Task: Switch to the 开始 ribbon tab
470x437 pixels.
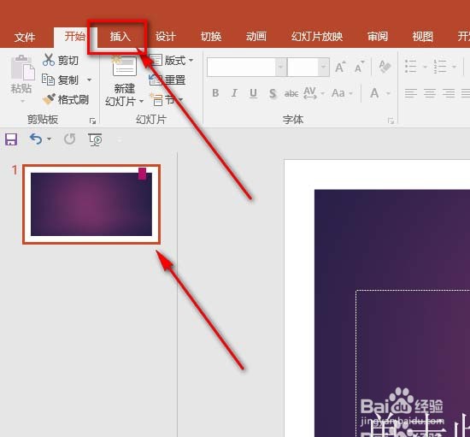Action: point(75,37)
